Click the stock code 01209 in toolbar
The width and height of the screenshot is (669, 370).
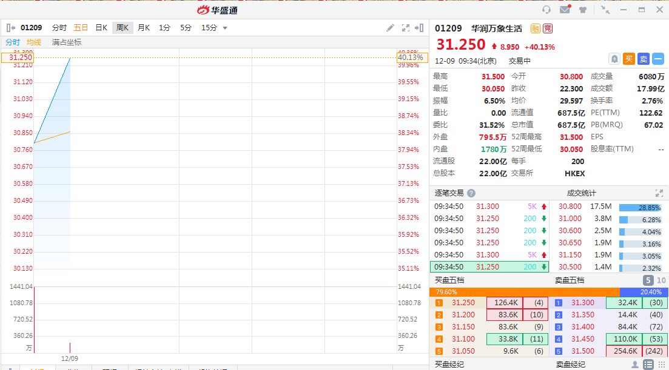point(31,28)
